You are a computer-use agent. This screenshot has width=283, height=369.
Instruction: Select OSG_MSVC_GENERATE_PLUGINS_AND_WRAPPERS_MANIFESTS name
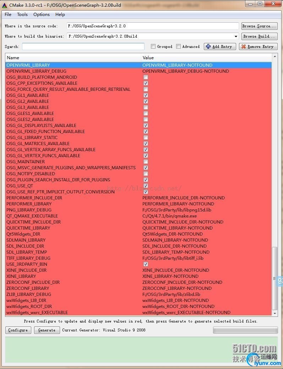[x=71, y=167]
